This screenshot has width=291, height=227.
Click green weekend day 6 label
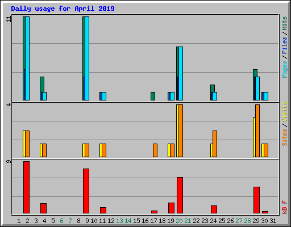[x=61, y=221]
